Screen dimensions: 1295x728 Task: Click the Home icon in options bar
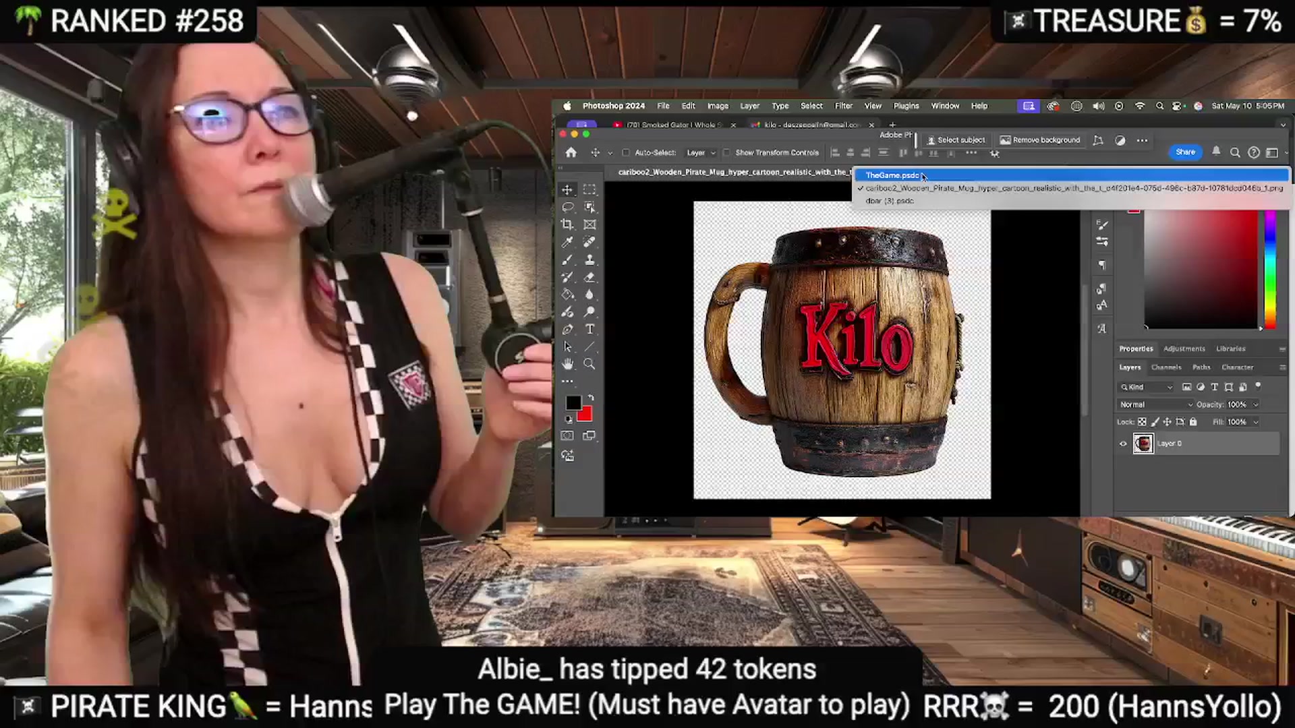point(571,153)
